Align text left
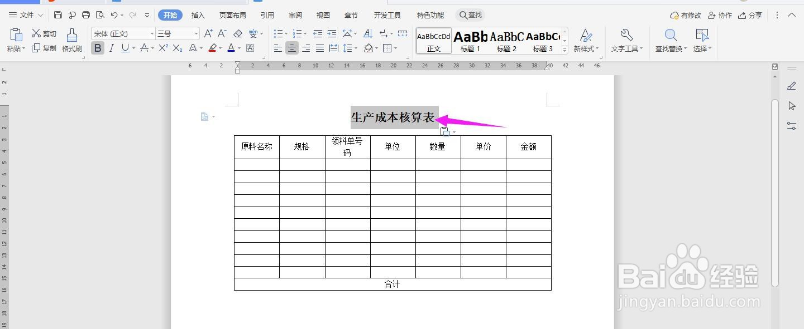 tap(278, 48)
